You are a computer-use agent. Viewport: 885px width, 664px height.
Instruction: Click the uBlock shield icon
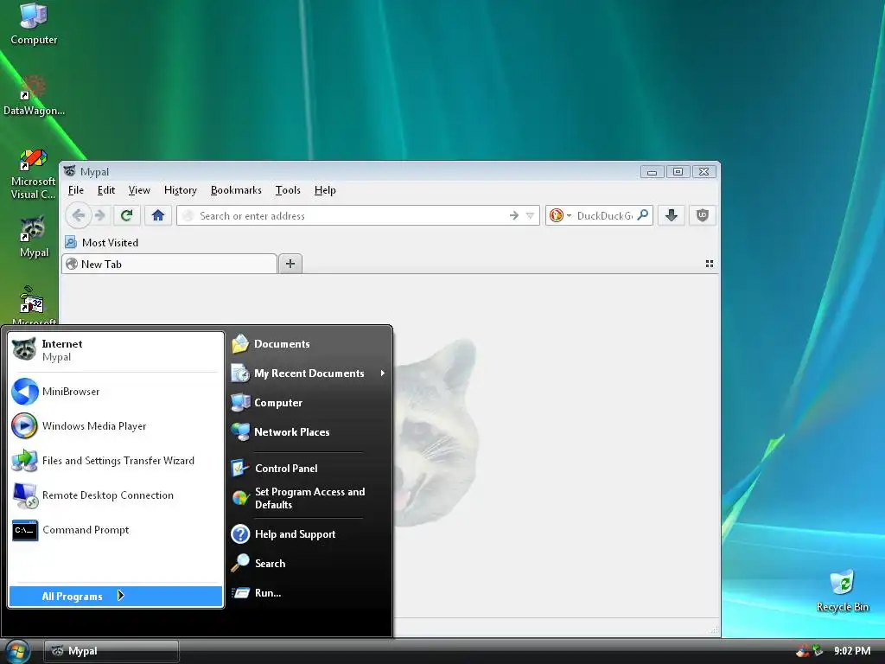(702, 215)
